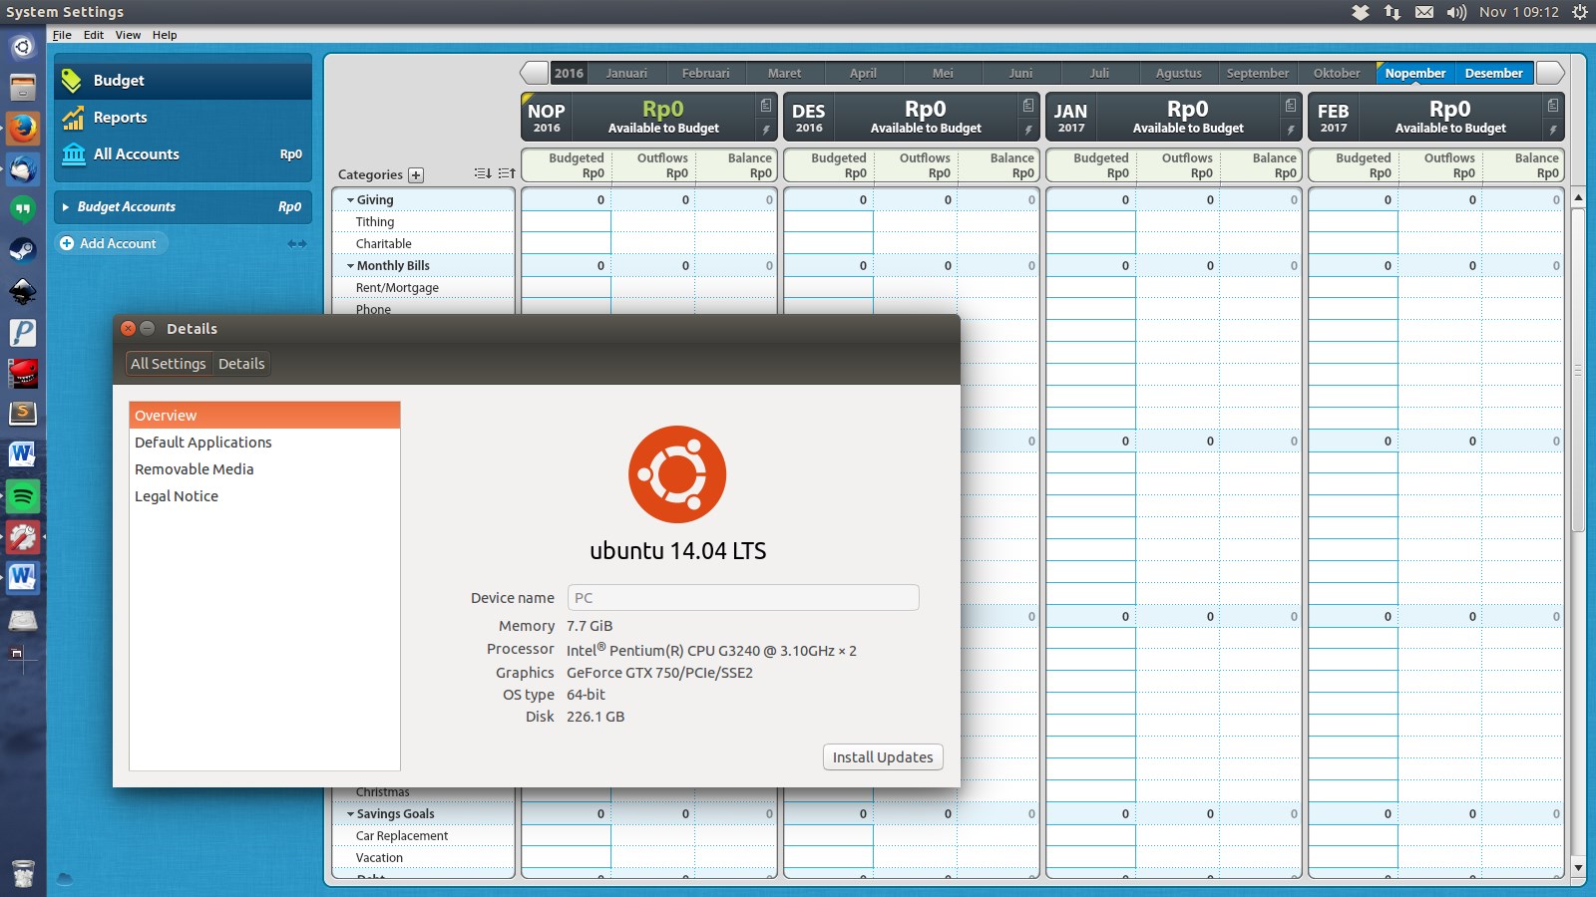Select the Desember month tab

click(x=1493, y=73)
